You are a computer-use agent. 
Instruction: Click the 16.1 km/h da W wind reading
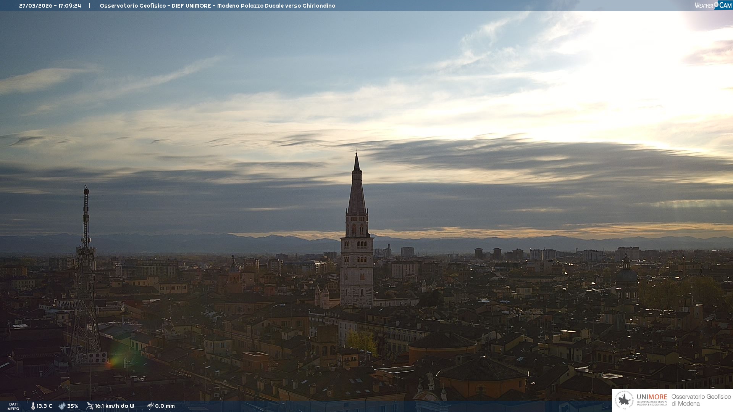pos(115,406)
